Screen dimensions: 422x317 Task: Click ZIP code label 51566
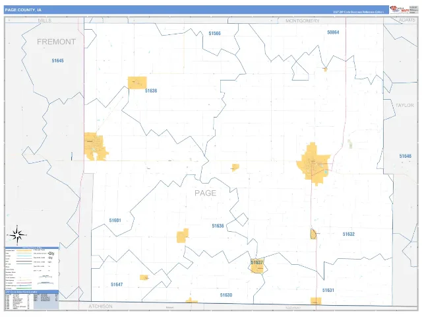(214, 34)
